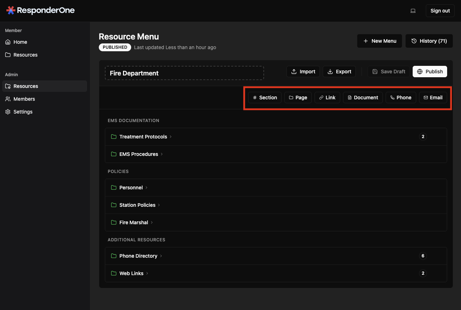The width and height of the screenshot is (461, 310).
Task: Click the Import button
Action: [303, 72]
